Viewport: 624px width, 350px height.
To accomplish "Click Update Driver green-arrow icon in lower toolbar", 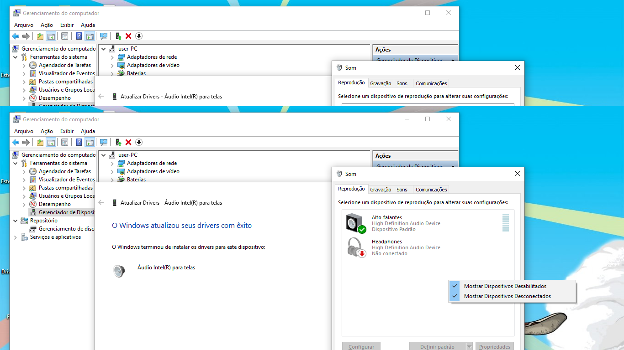I will click(118, 142).
